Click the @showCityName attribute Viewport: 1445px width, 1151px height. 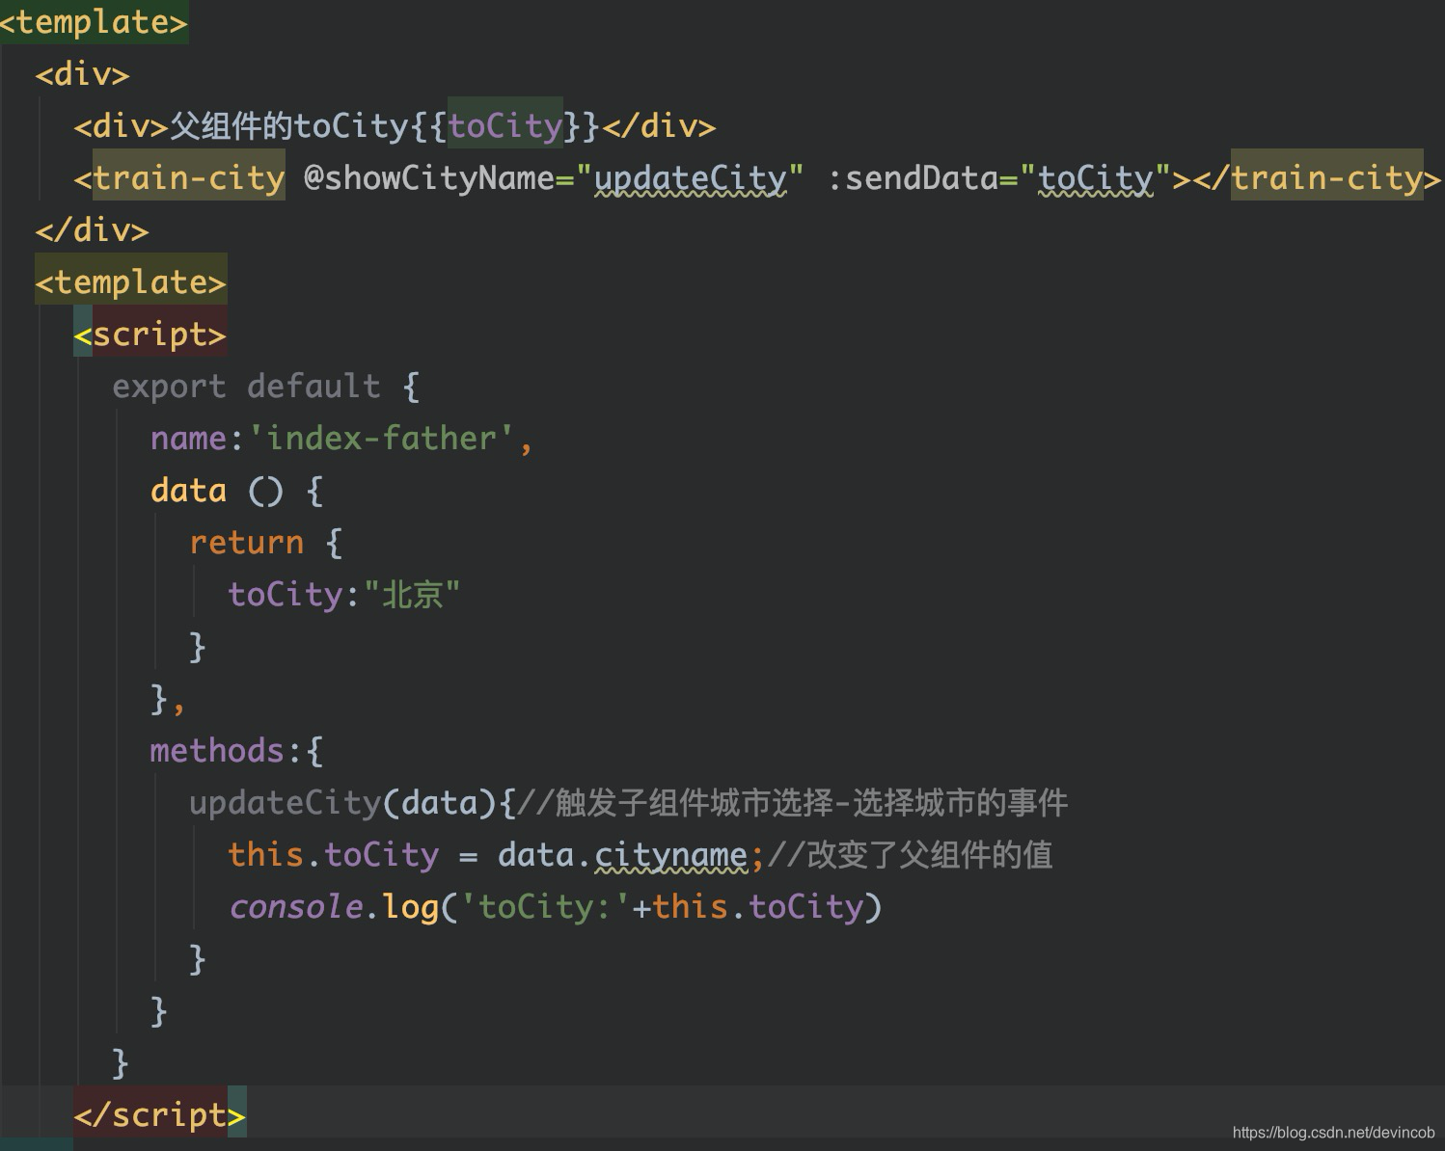point(429,178)
